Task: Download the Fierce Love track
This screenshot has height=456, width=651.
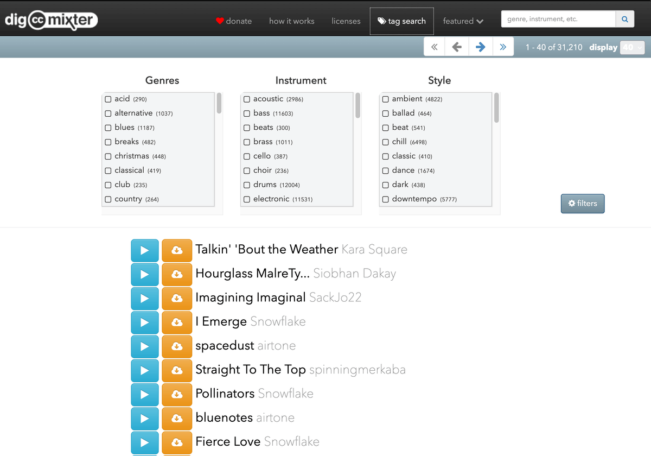Action: pos(177,442)
